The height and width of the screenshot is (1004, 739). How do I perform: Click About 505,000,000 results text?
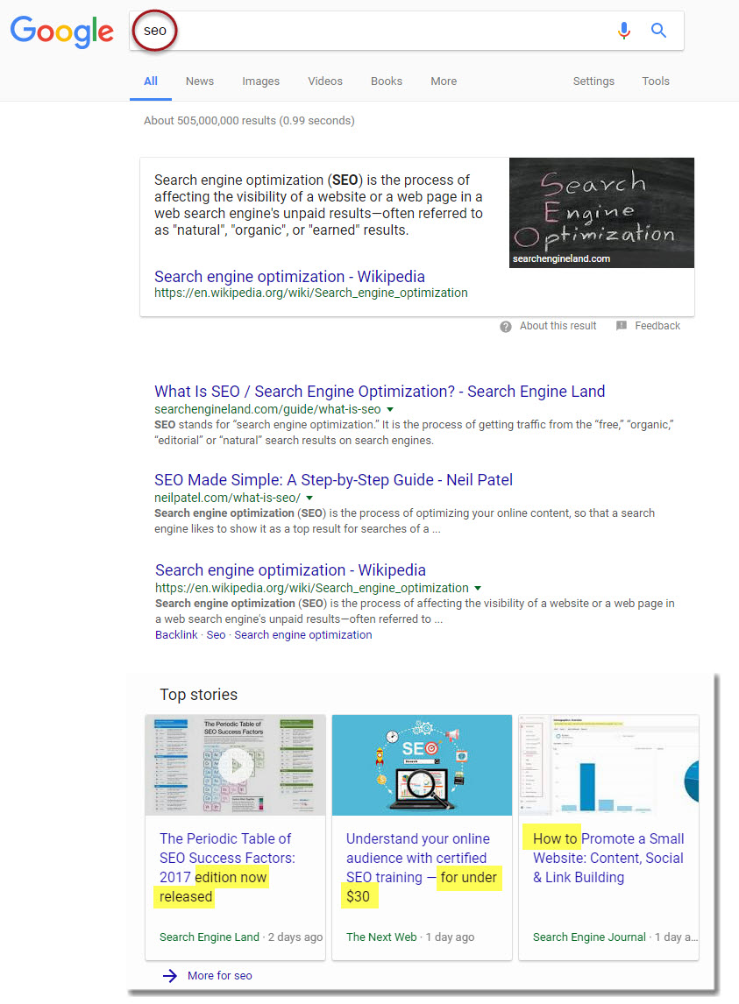(249, 120)
